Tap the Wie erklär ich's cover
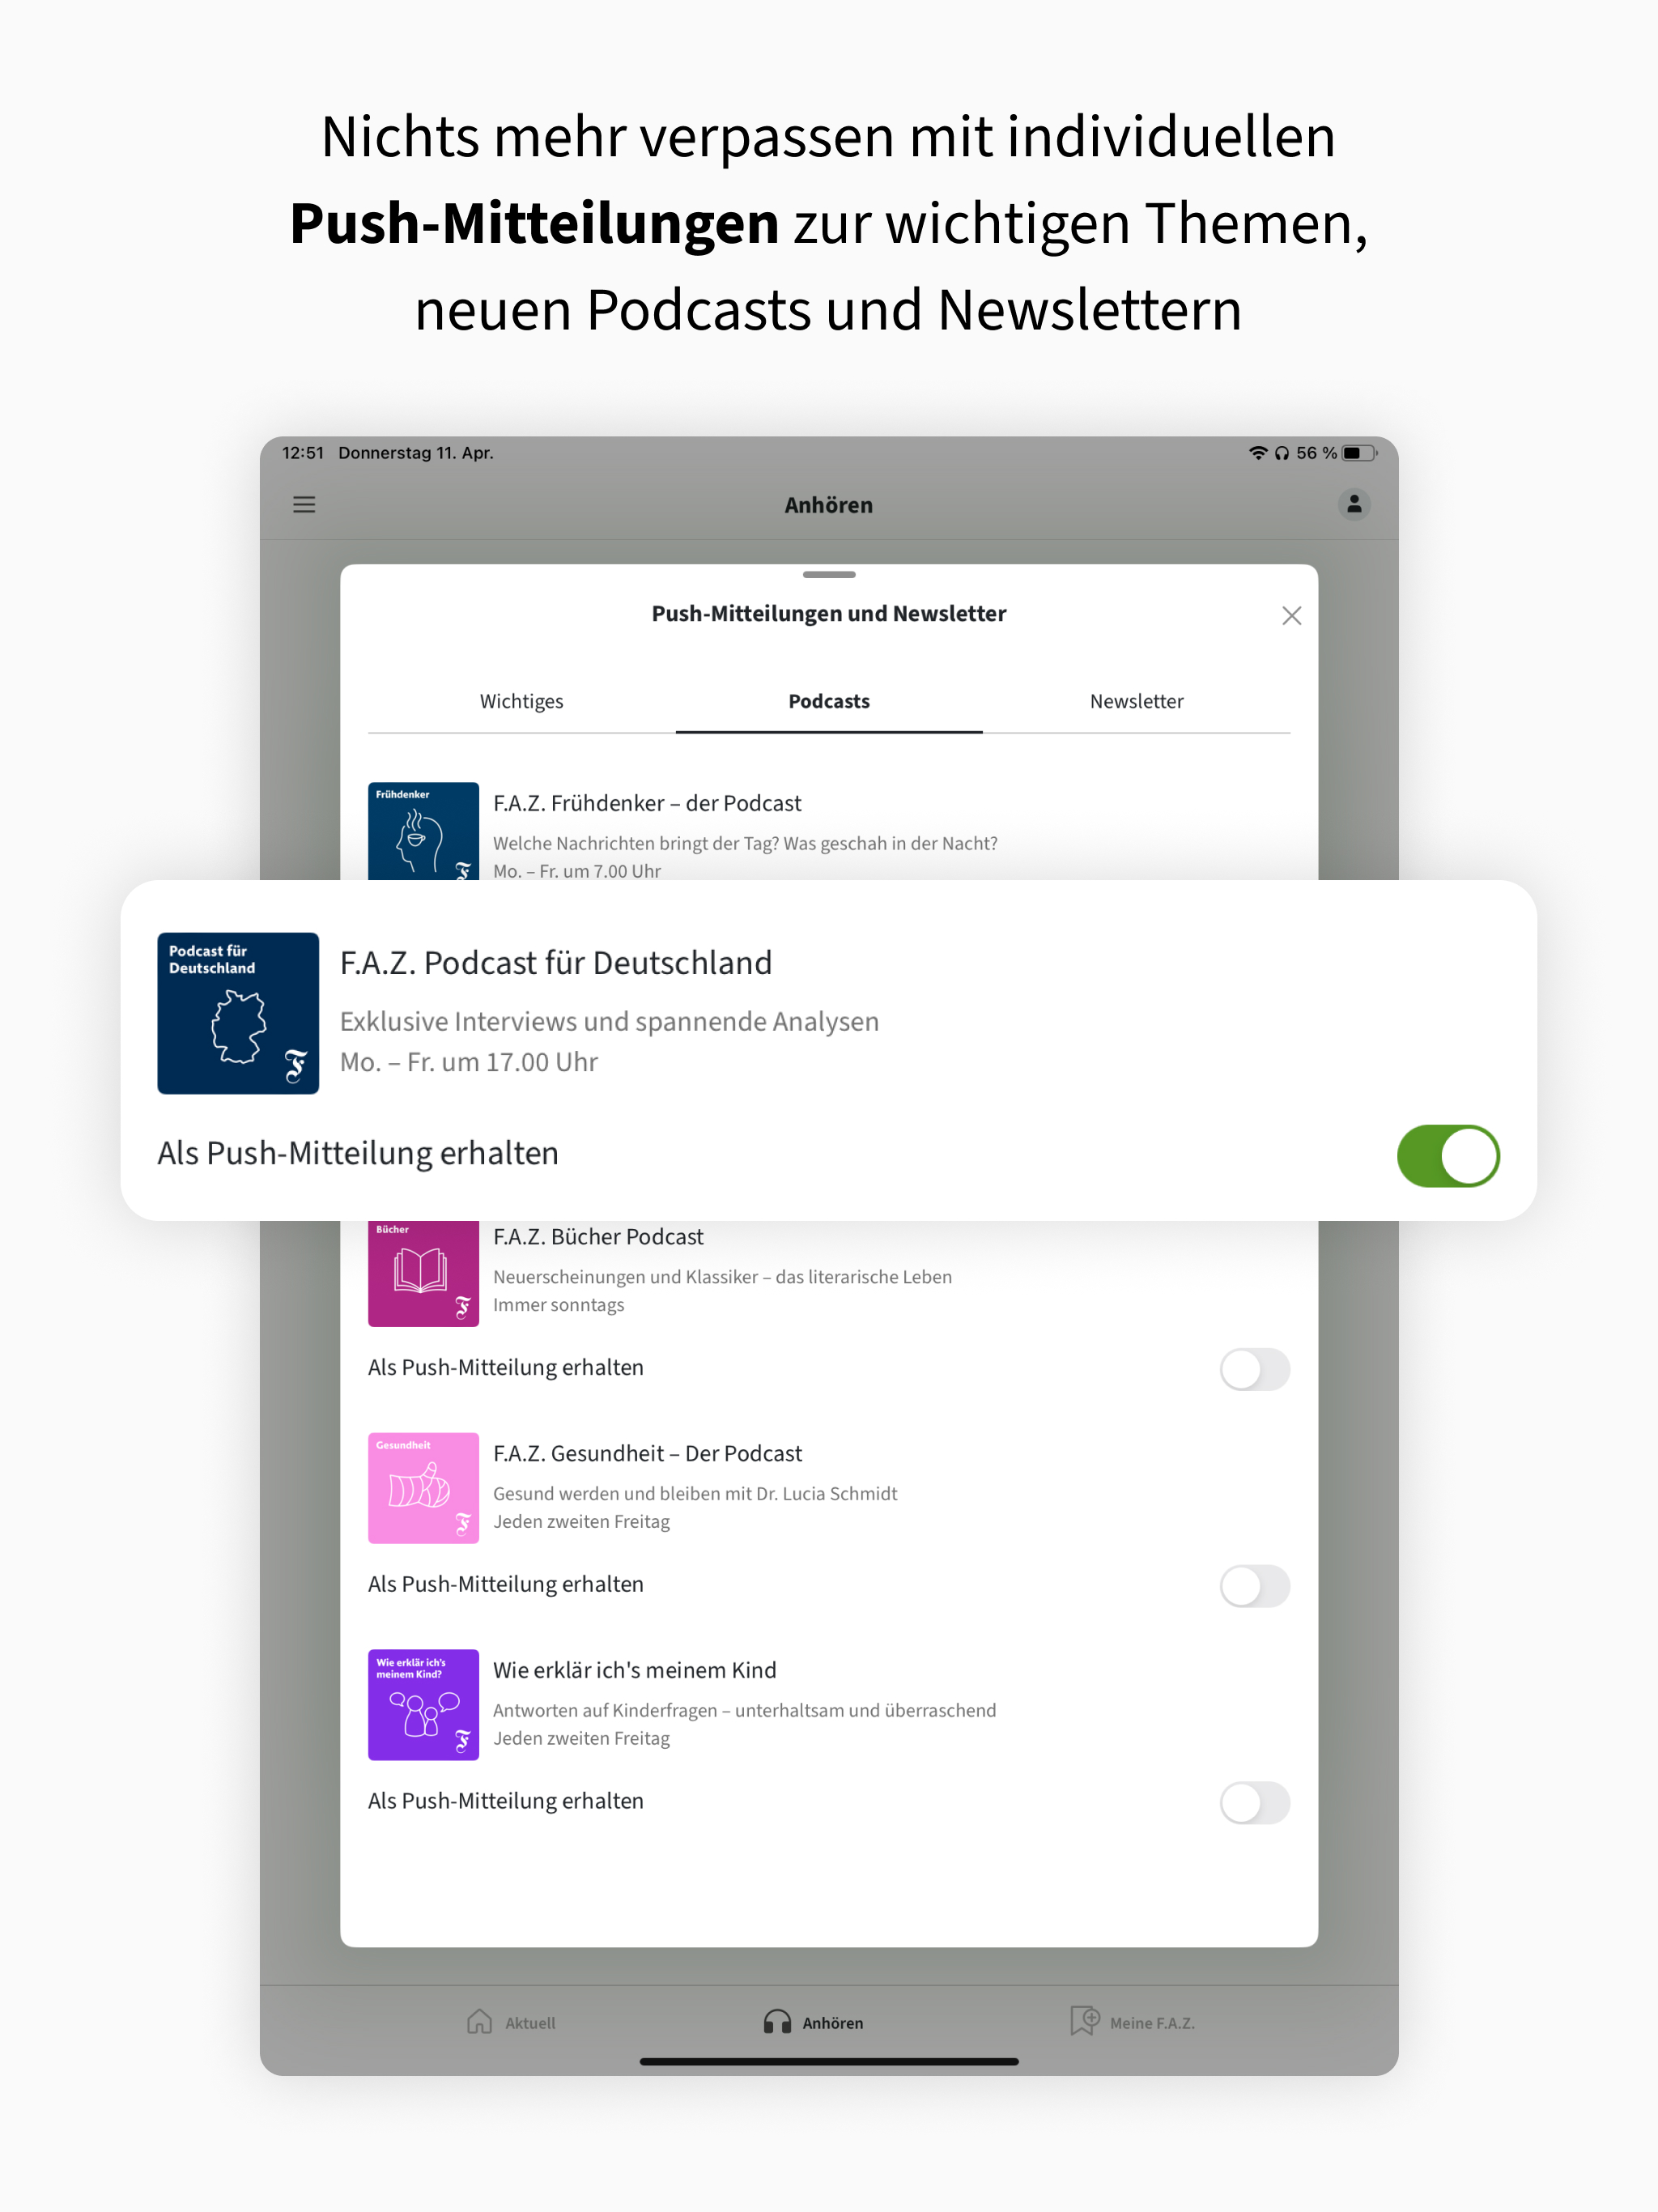1658x2212 pixels. 423,1705
